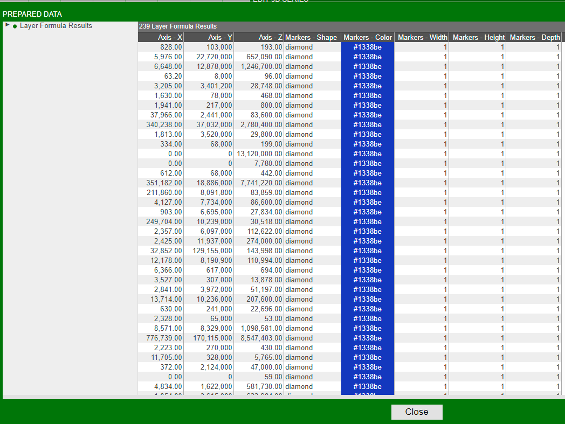Click the color swatch in the 776,739.00 row
This screenshot has height=424, width=565.
coord(367,338)
